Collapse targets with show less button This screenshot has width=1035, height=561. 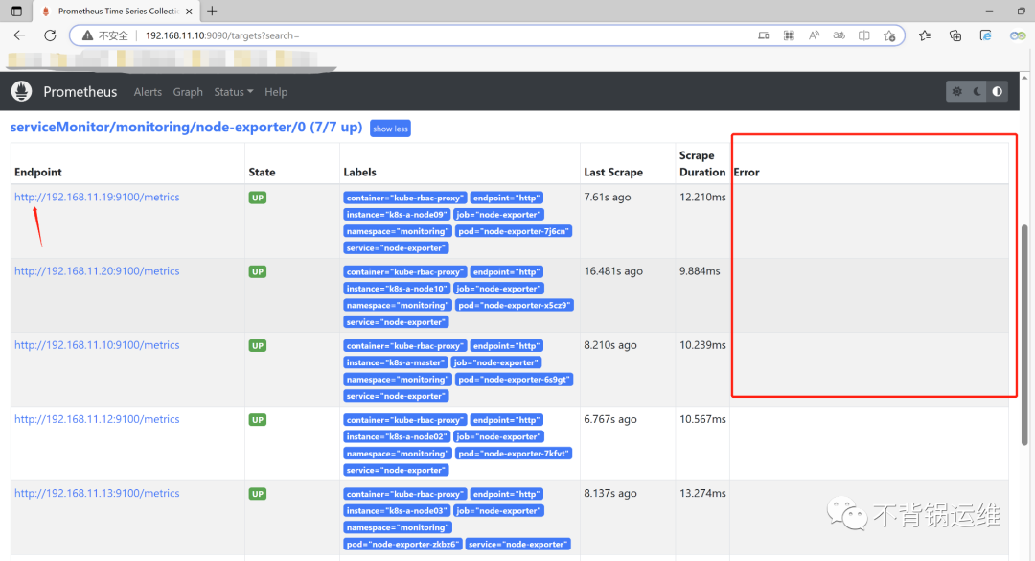[391, 129]
